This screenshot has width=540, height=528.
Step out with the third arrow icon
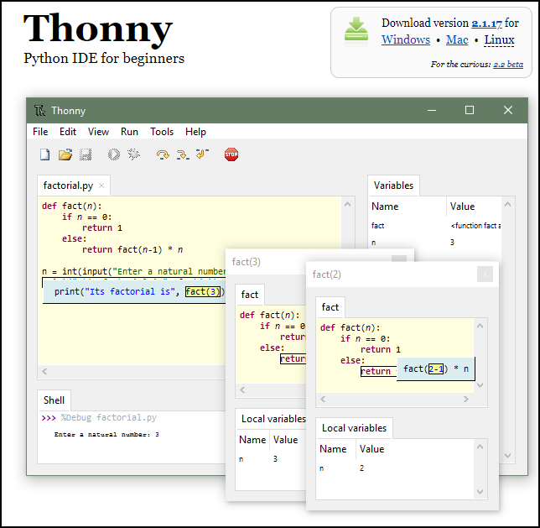coord(202,154)
